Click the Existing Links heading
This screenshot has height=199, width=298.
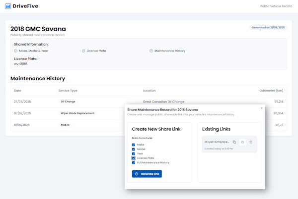point(216,129)
